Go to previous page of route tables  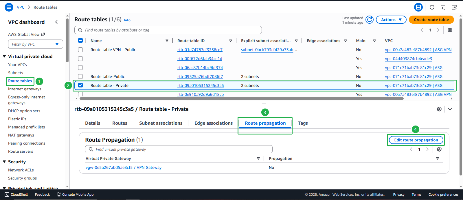422,30
